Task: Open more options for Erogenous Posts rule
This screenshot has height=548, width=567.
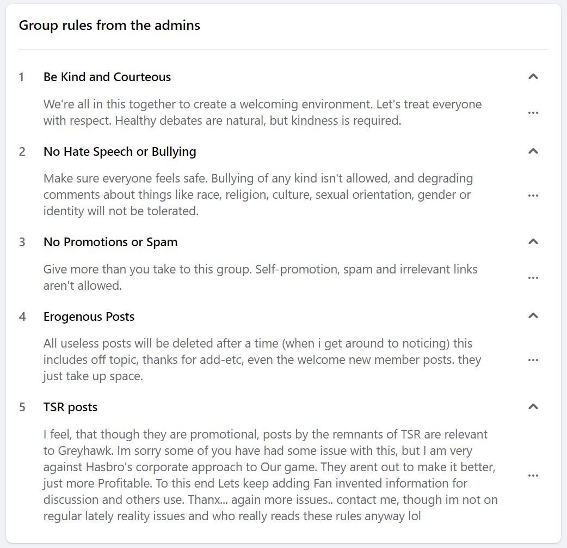Action: 533,360
